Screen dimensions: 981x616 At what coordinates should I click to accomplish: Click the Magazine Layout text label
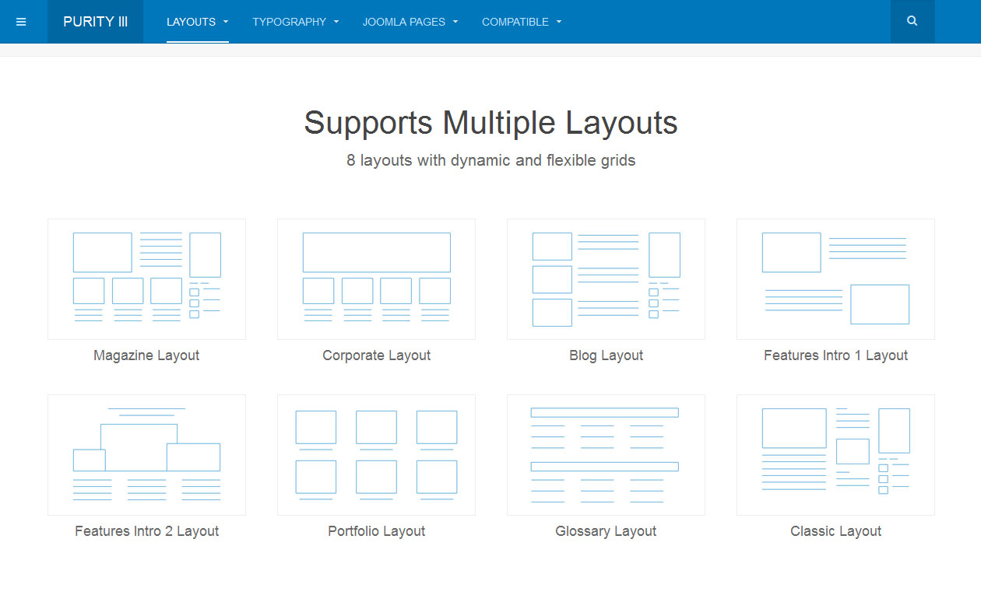coord(146,355)
